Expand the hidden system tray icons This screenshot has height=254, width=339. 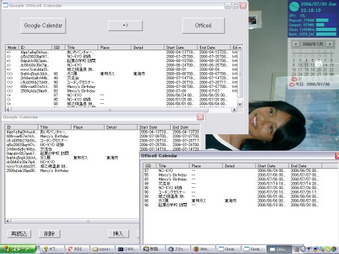[303, 249]
